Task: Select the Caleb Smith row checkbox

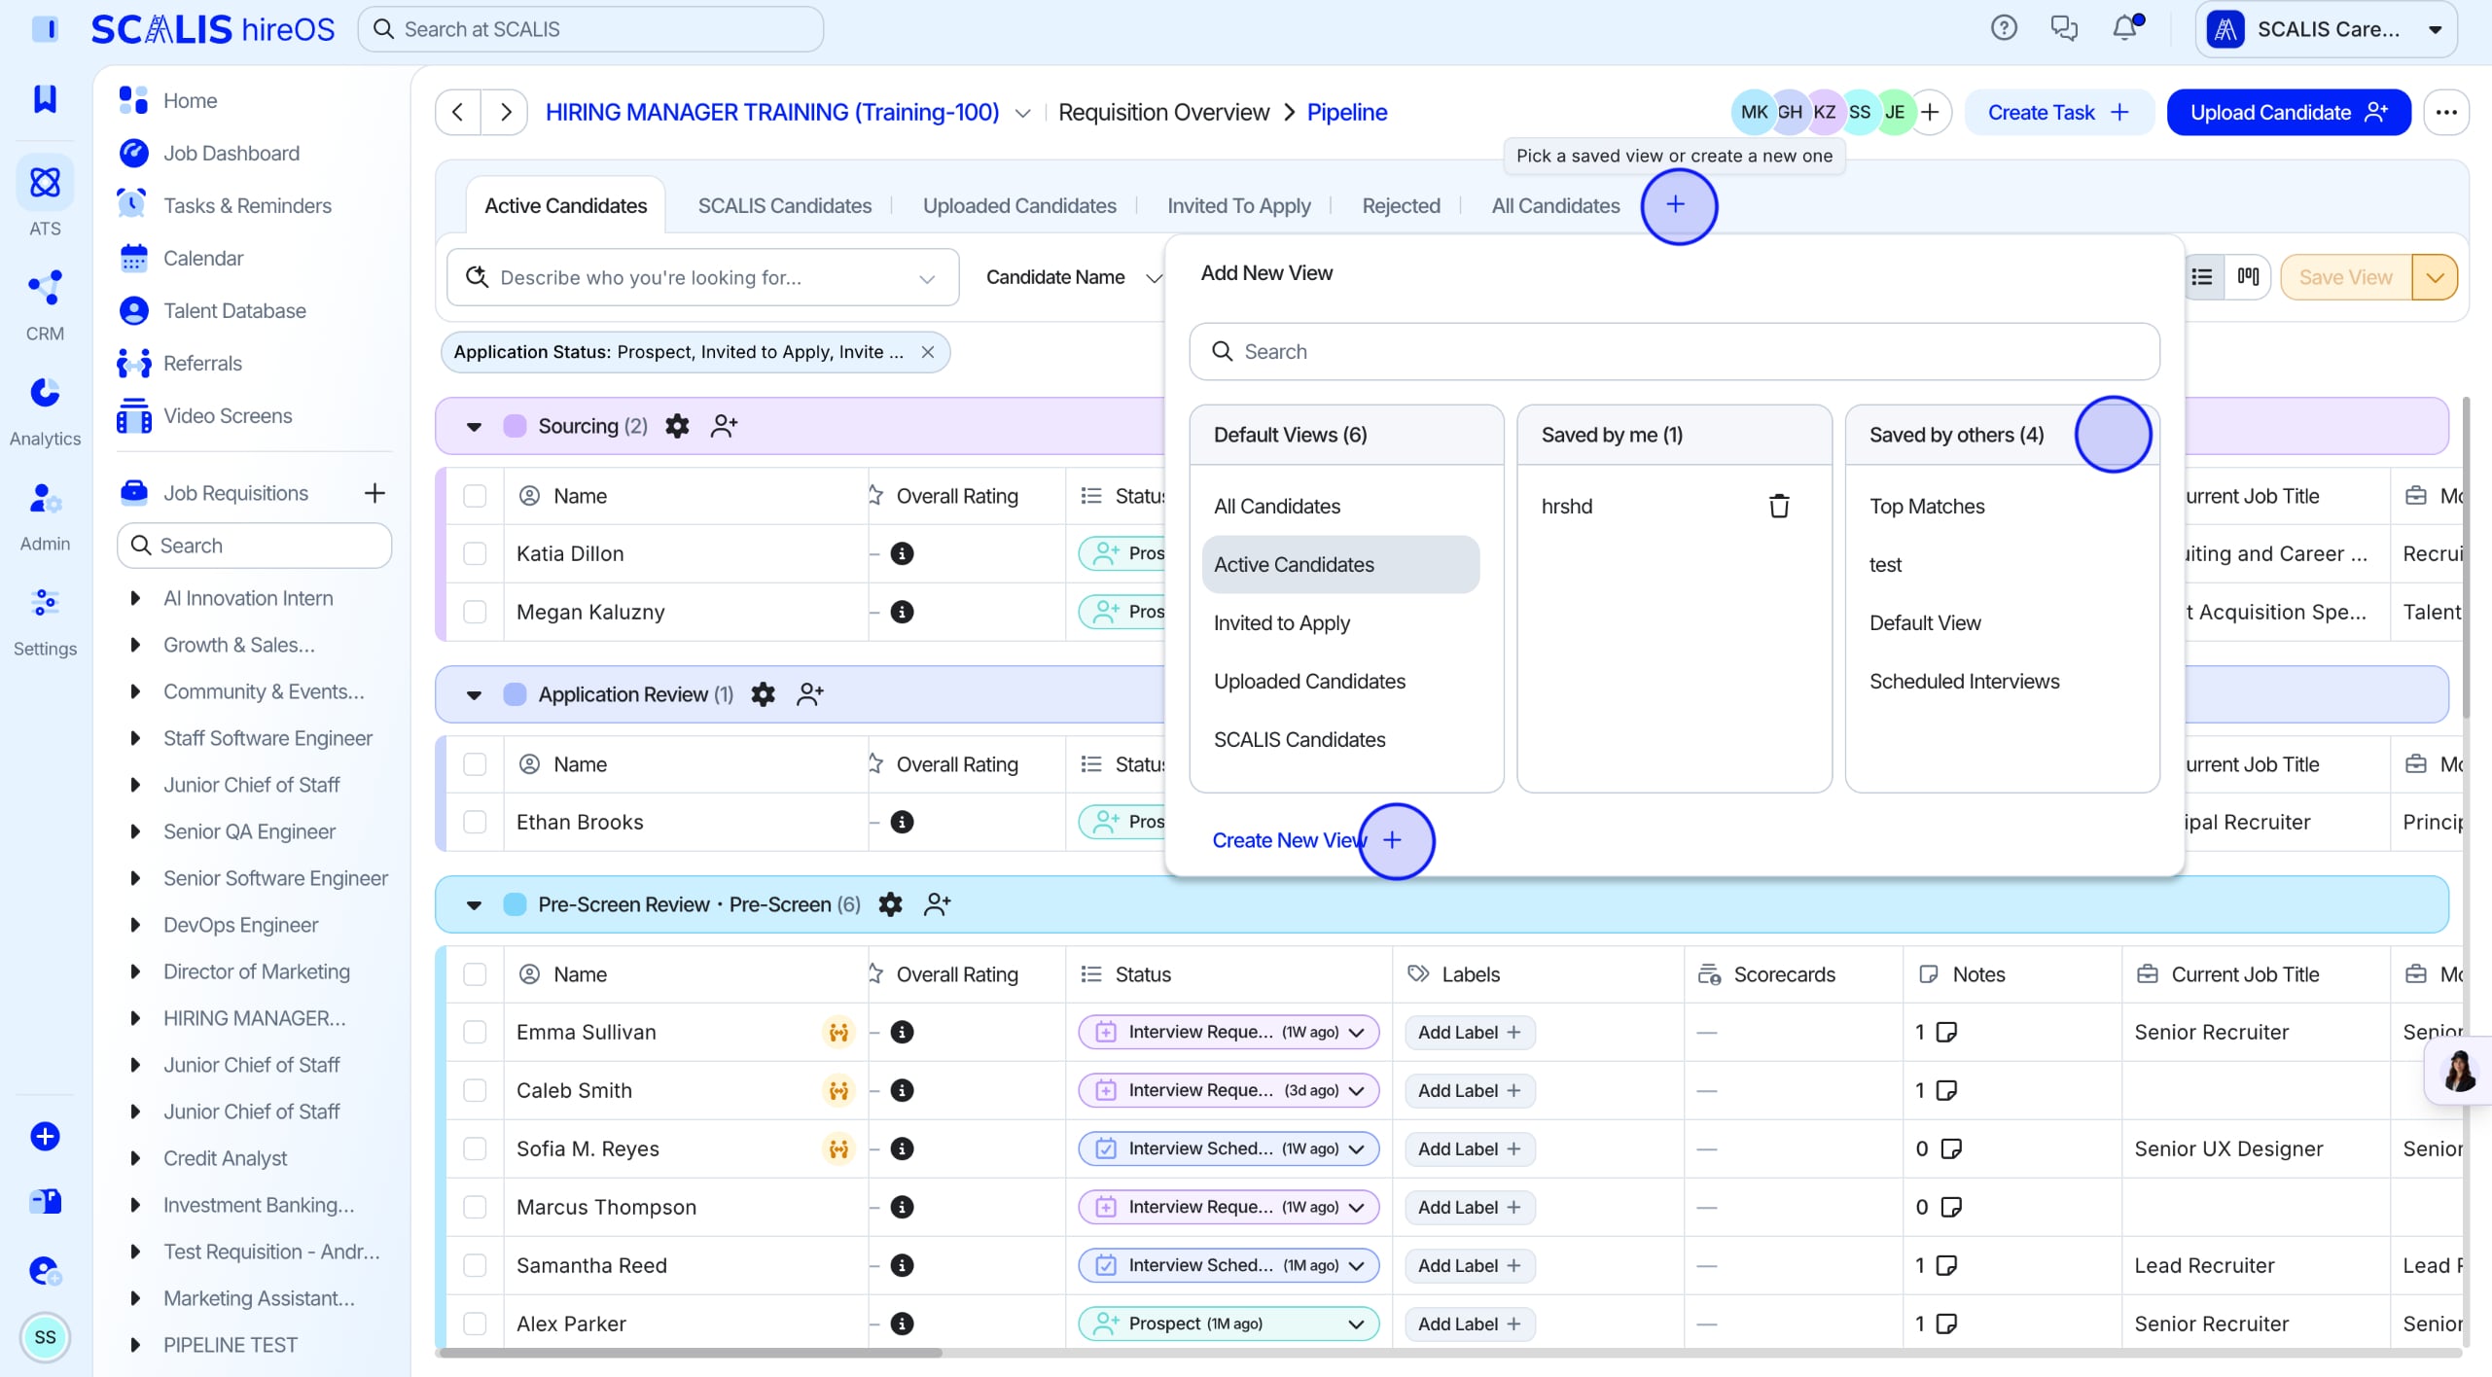Action: click(475, 1090)
